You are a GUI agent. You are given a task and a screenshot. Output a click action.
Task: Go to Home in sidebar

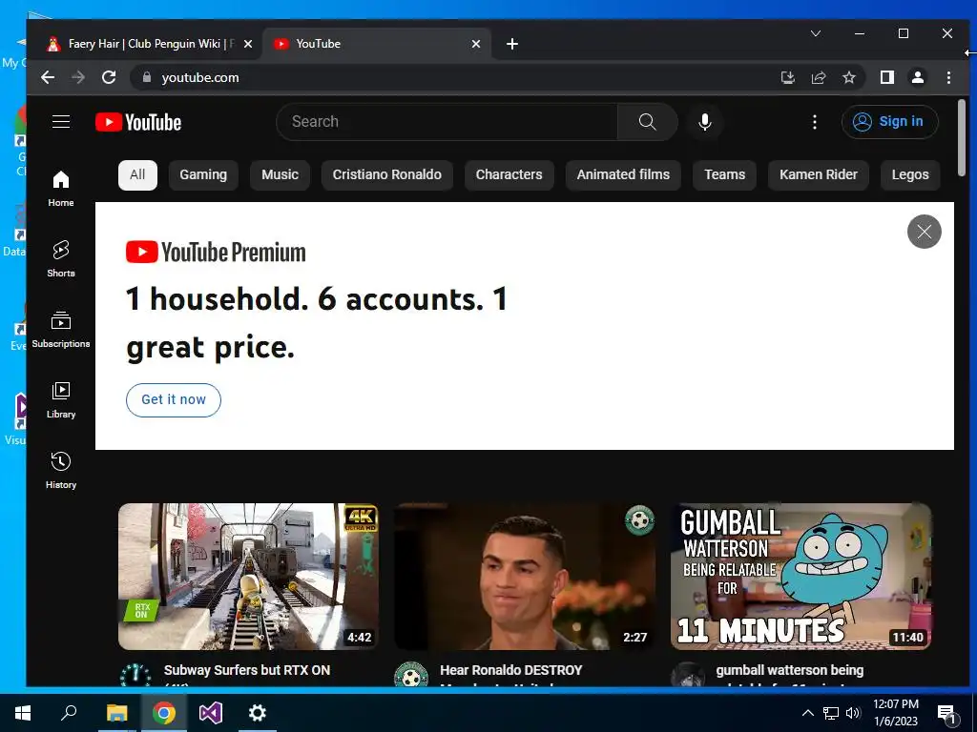[x=61, y=188]
